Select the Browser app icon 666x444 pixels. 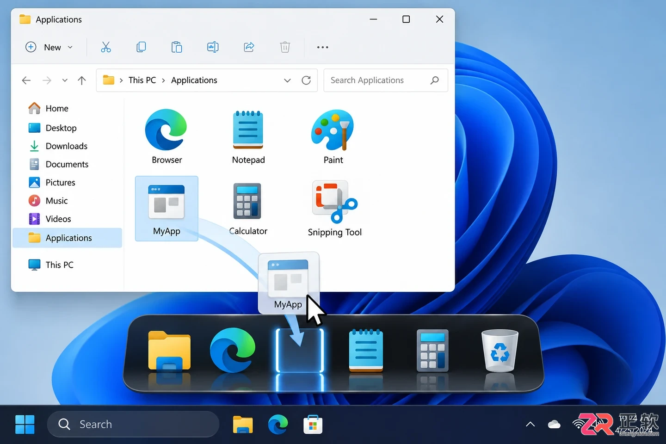[x=166, y=136]
